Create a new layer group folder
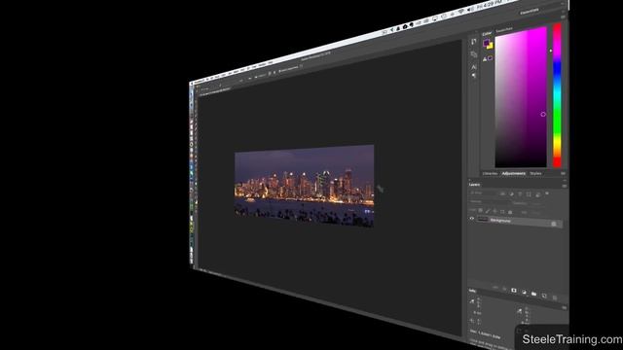 [534, 294]
